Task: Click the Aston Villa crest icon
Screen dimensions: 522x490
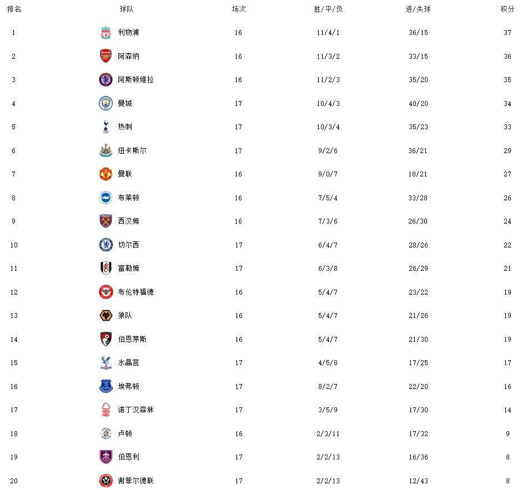Action: (x=106, y=80)
